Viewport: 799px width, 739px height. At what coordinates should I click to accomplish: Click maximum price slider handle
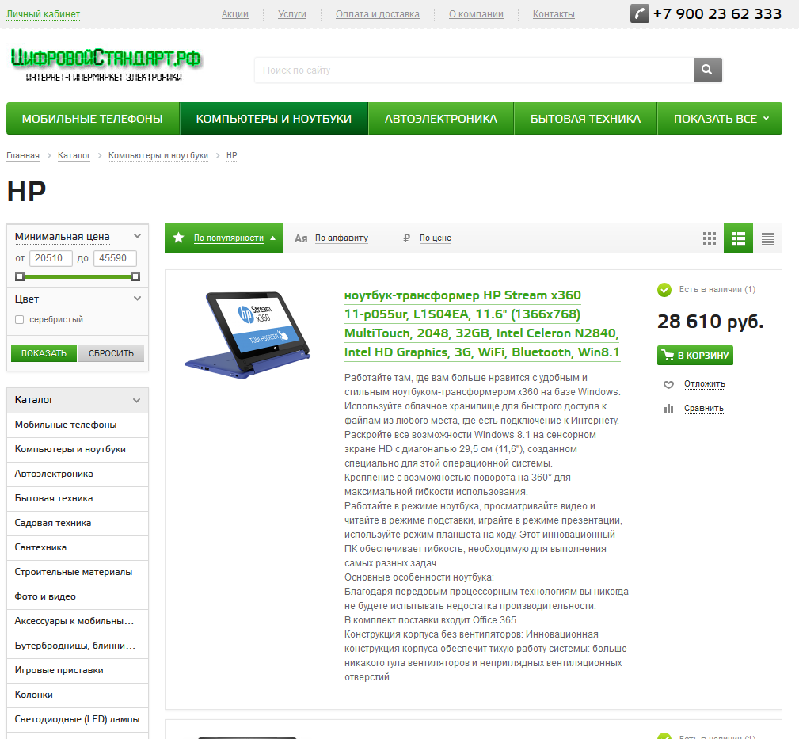[x=135, y=276]
